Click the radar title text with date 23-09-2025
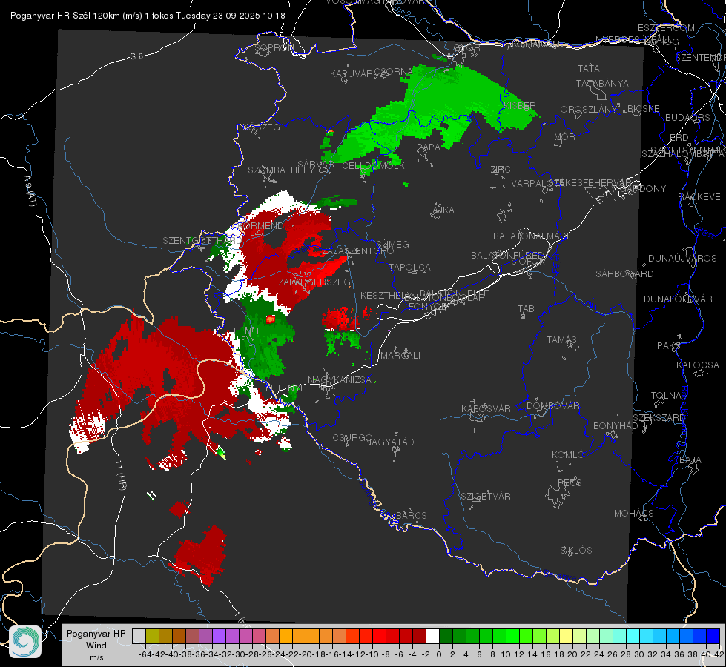Viewport: 726px width, 667px height. [x=148, y=16]
